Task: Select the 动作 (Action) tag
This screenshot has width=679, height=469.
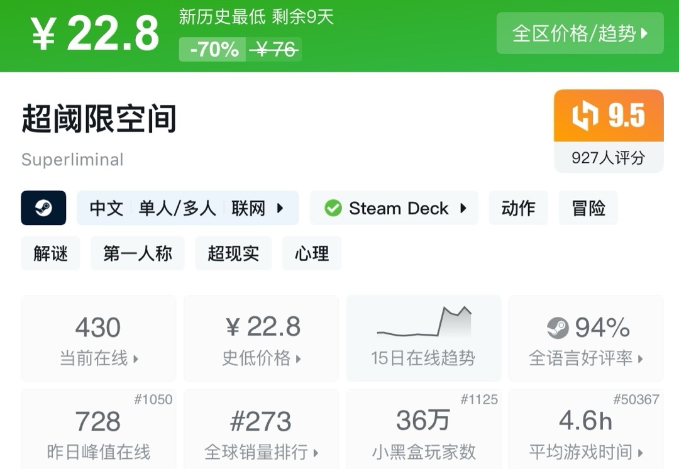Action: (518, 208)
